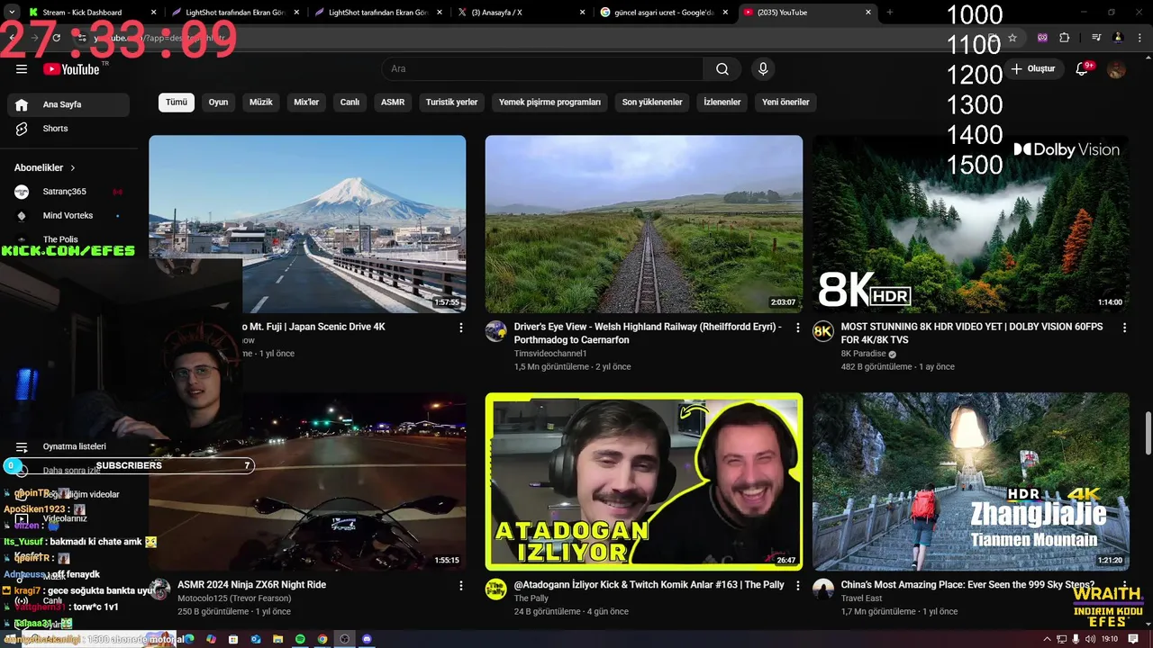Select the Mix'ler filter chip
The image size is (1153, 648).
306,102
